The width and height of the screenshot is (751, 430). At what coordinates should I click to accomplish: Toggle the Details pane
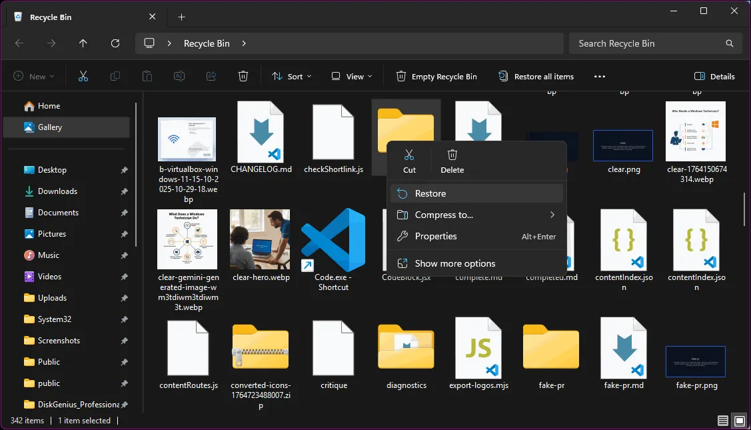click(x=714, y=76)
